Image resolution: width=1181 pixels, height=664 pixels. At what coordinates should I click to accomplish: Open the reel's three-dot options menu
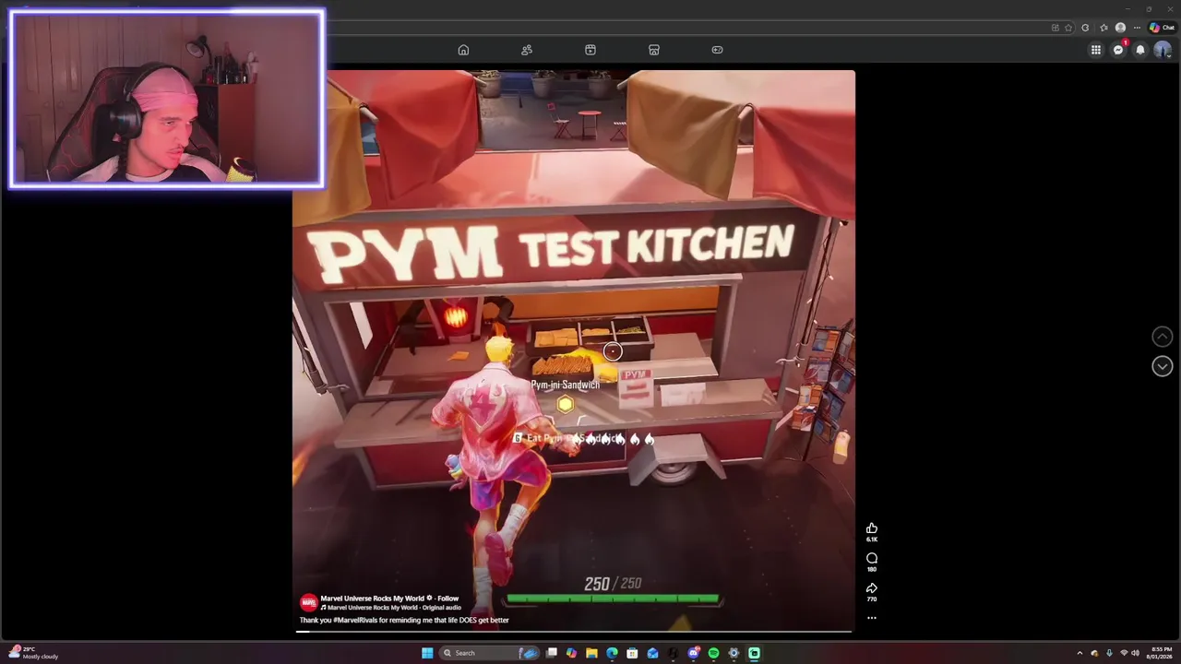pyautogui.click(x=872, y=618)
